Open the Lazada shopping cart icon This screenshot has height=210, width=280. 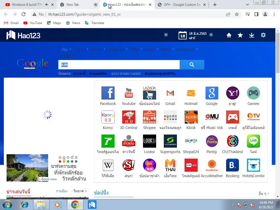pos(150,93)
